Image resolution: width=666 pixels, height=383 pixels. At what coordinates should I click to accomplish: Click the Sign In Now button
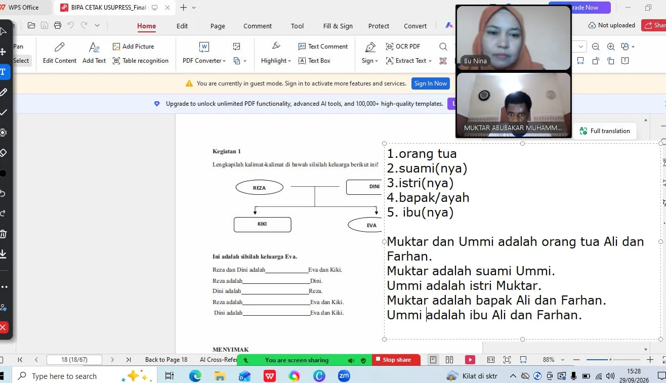tap(431, 83)
